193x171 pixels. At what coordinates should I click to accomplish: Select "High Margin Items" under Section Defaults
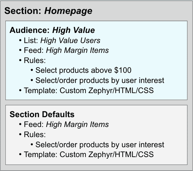[x=77, y=124]
